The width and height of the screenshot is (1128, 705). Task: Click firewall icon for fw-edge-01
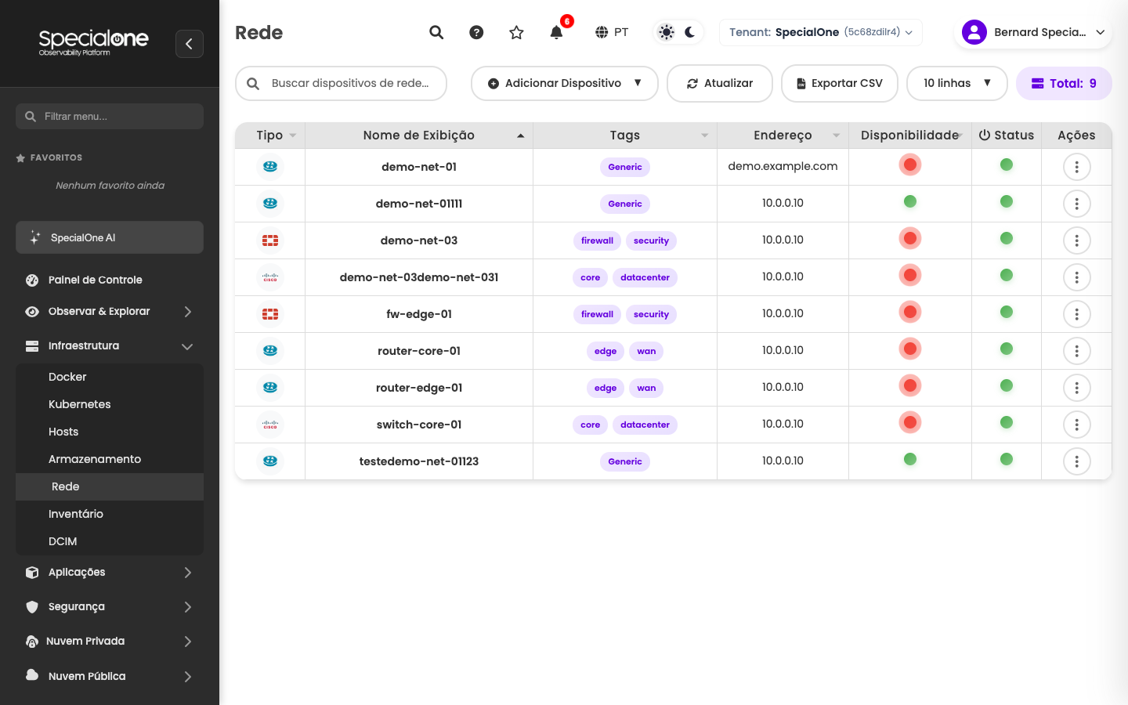point(270,314)
